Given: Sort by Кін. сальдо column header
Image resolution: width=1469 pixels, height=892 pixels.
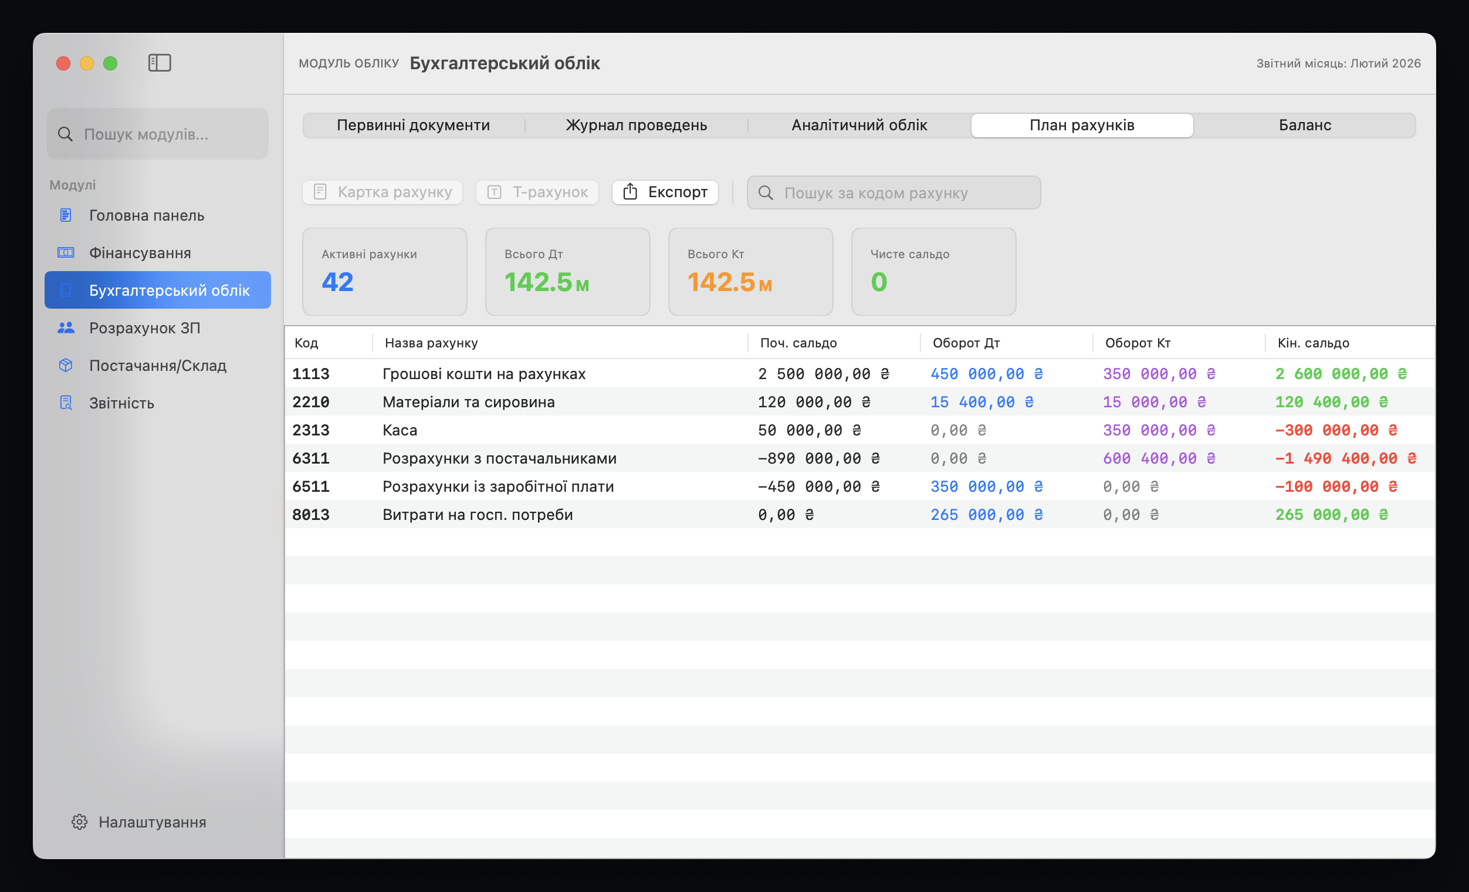Looking at the screenshot, I should coord(1313,343).
